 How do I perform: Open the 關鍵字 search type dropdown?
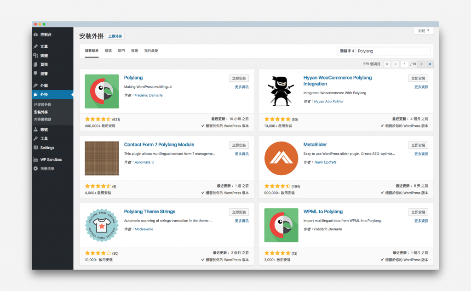click(347, 51)
